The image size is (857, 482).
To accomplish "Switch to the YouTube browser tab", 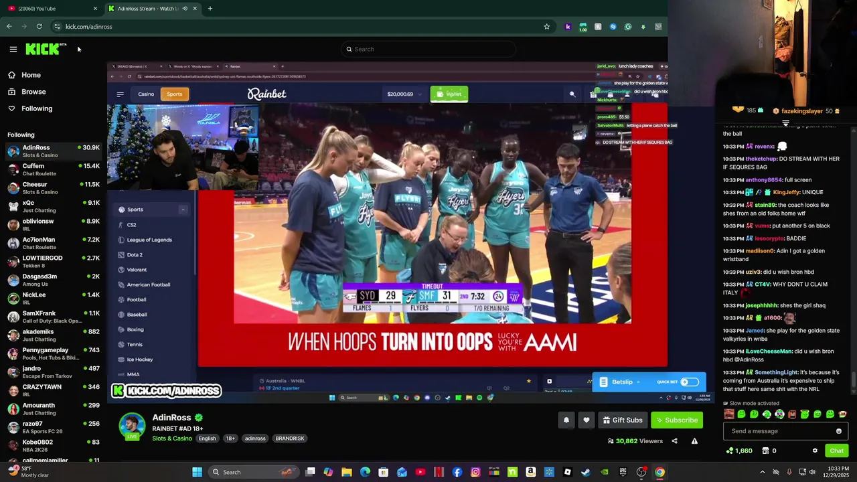I will 50,9.
